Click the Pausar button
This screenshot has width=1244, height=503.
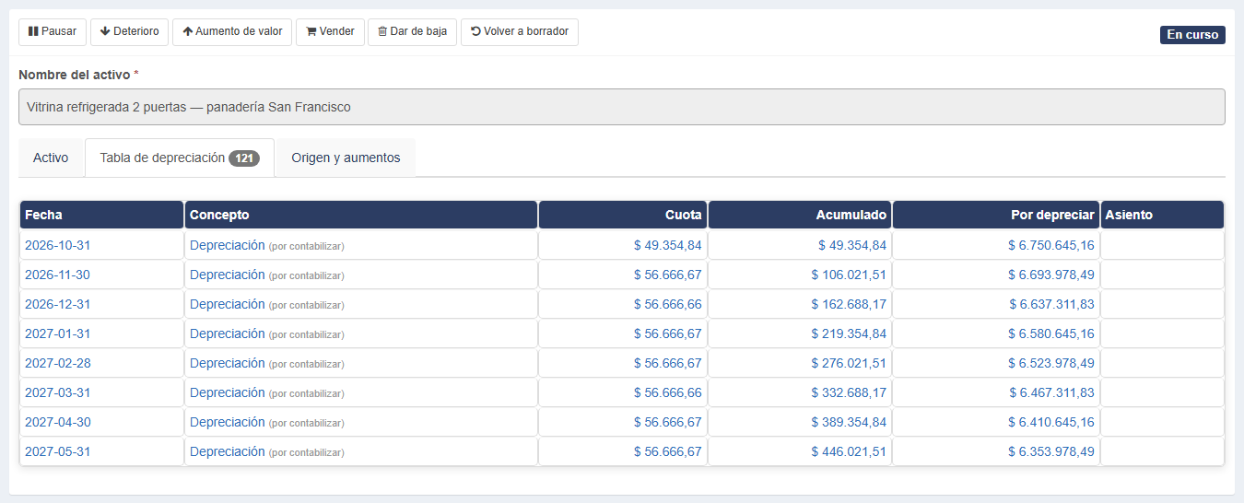[53, 31]
